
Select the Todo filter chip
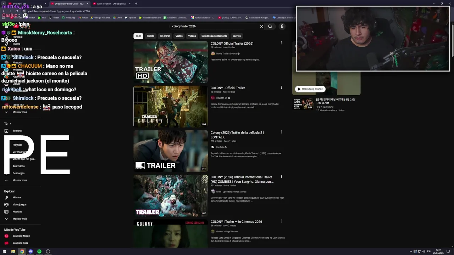(138, 36)
